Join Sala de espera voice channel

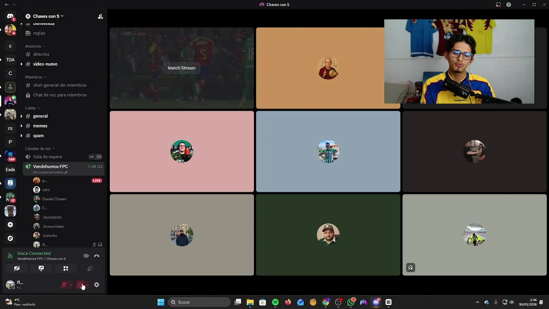point(63,157)
